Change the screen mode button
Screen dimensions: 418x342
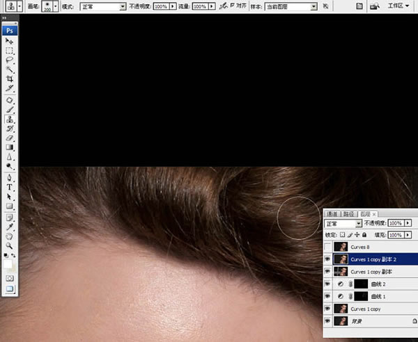point(10,288)
